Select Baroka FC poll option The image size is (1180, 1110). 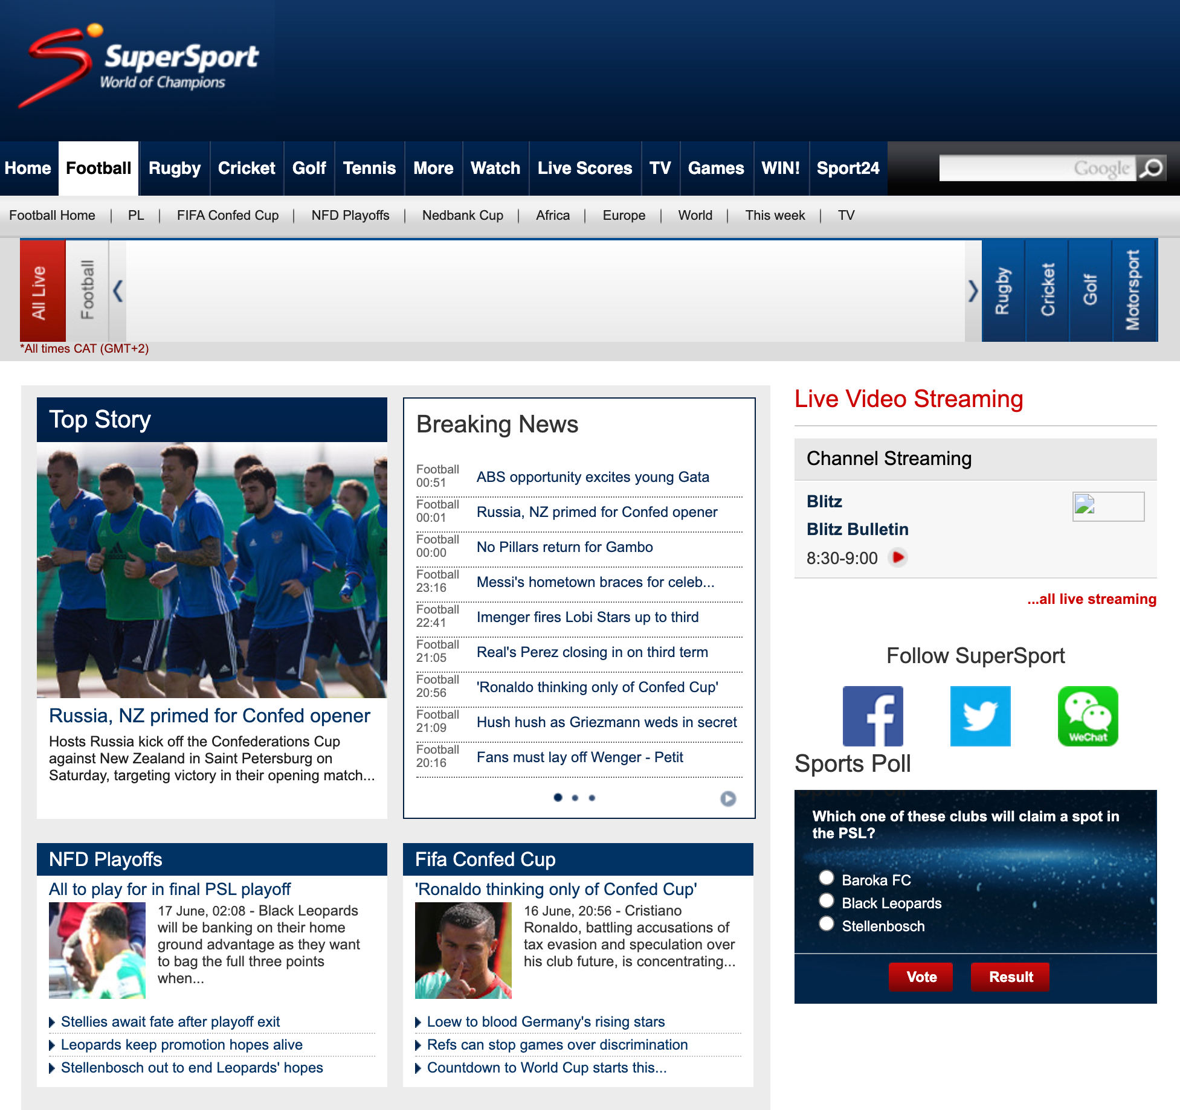point(826,877)
